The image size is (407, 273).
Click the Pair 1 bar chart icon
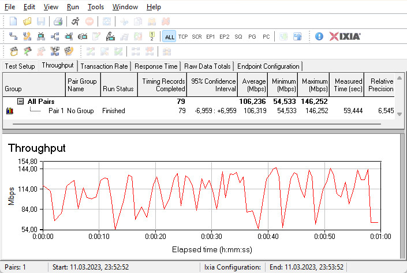click(10, 111)
